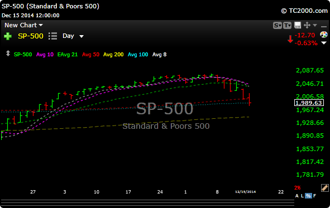Click the 1,967.24 price axis label
This screenshot has width=330, height=208.
pos(310,110)
